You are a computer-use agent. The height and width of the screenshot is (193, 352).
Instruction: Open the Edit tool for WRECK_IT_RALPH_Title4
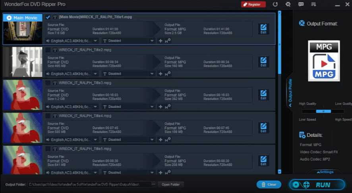[263, 128]
